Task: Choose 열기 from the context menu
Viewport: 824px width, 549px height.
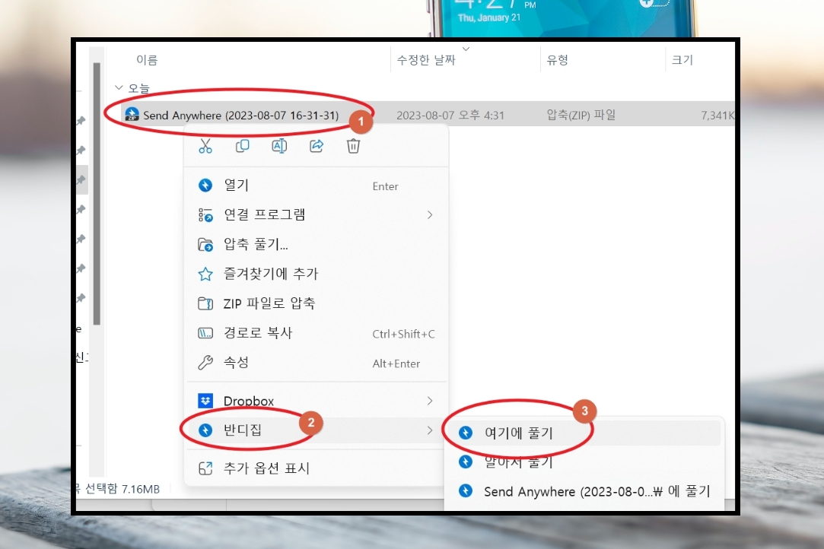Action: pos(317,186)
